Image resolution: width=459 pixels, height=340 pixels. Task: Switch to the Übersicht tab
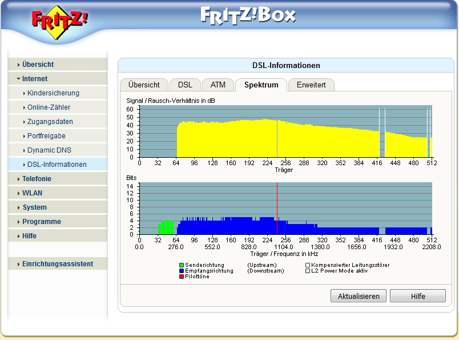click(x=144, y=85)
